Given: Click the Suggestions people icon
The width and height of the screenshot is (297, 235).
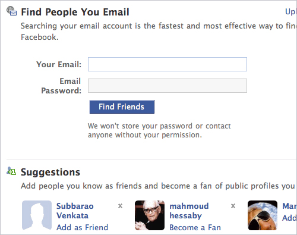Looking at the screenshot, I should coord(11,171).
